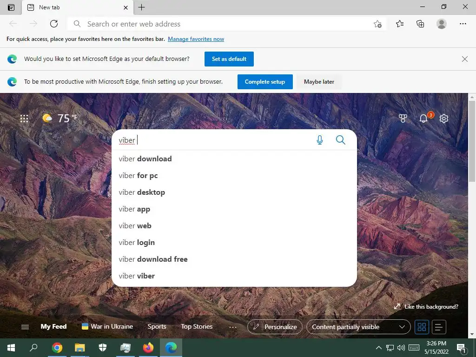This screenshot has width=476, height=357.
Task: Open the Favorites list icon
Action: tap(400, 24)
